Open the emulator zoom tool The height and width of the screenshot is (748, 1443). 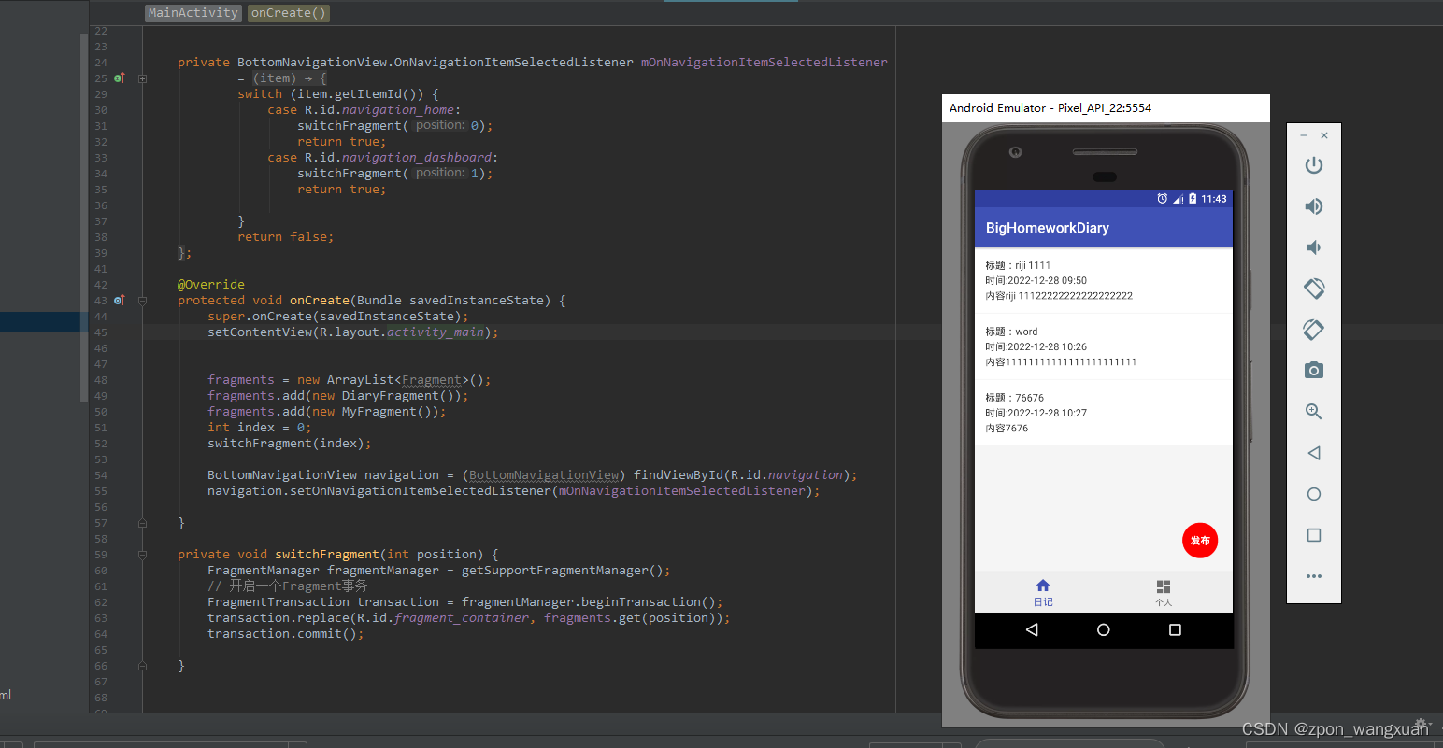1313,411
